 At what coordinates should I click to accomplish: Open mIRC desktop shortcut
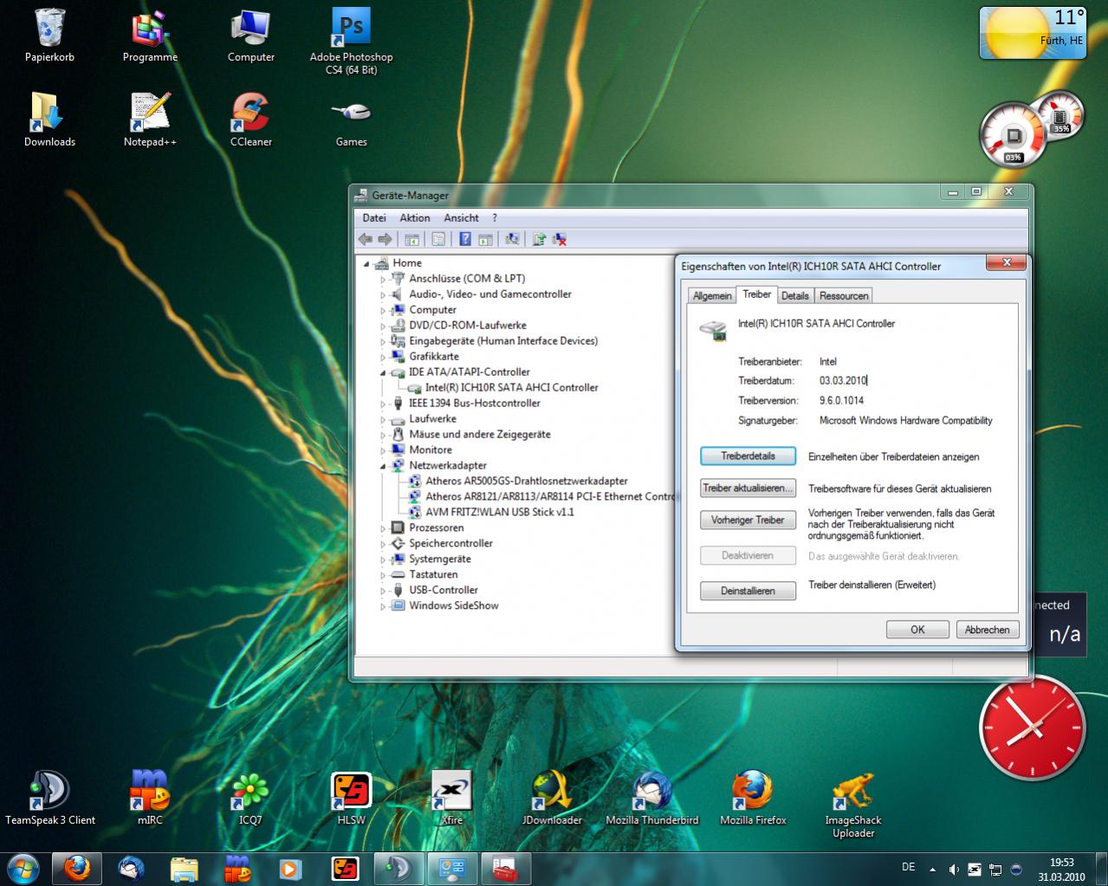click(x=150, y=798)
